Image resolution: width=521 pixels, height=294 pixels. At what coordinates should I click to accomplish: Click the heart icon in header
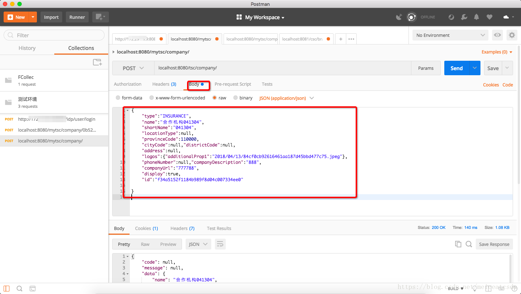coord(489,17)
